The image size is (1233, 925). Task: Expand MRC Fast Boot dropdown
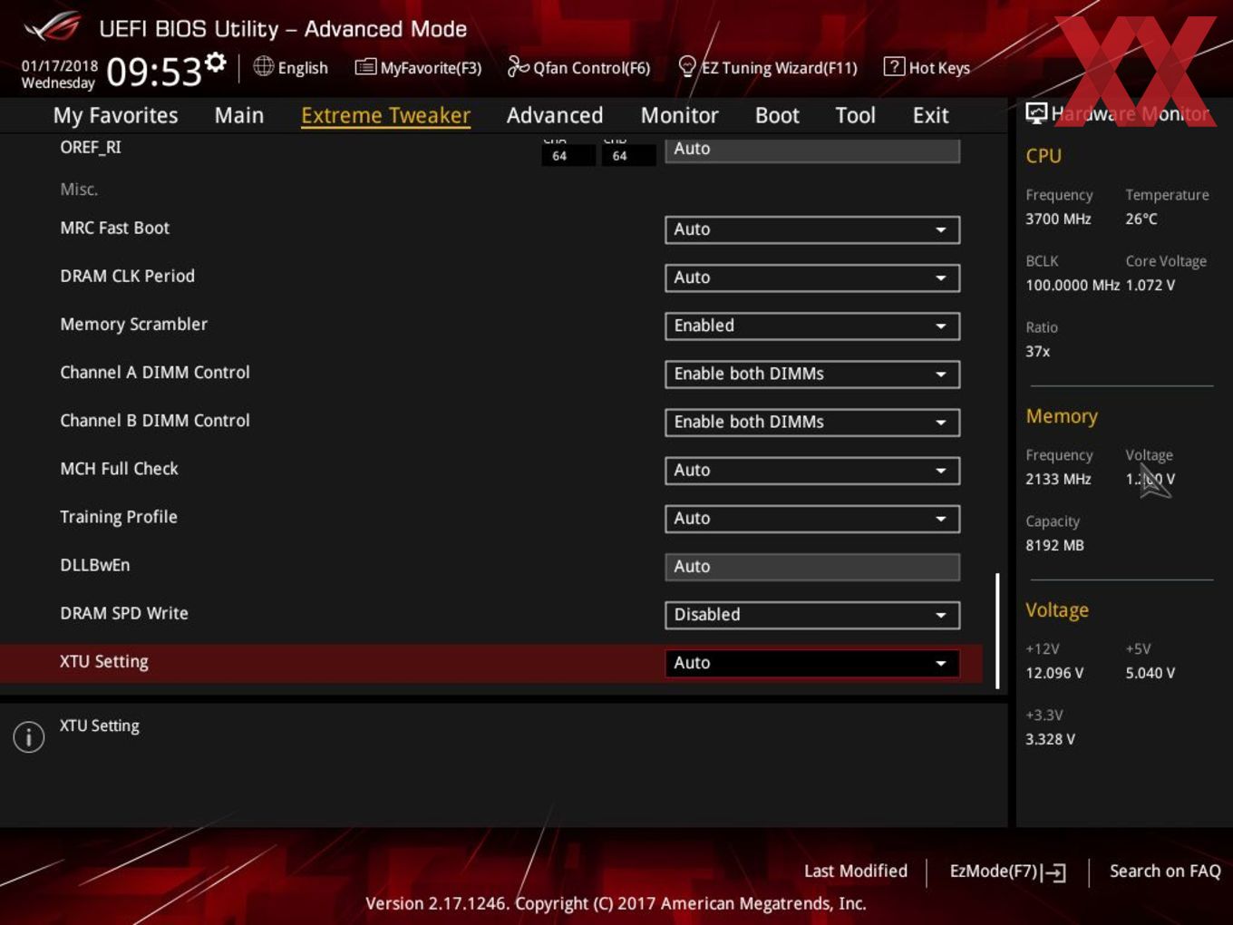pyautogui.click(x=812, y=229)
